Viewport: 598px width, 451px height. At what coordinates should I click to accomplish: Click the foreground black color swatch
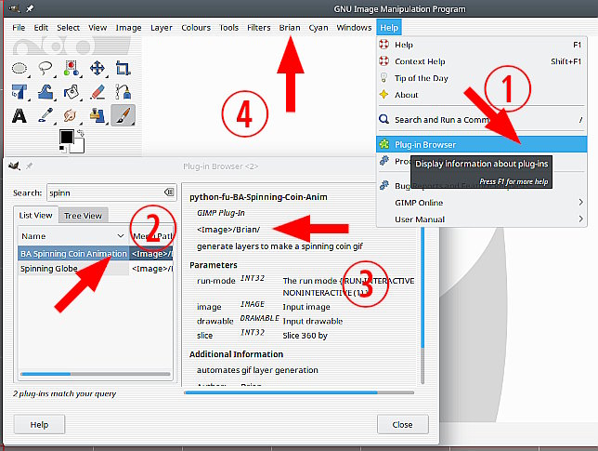click(x=66, y=137)
